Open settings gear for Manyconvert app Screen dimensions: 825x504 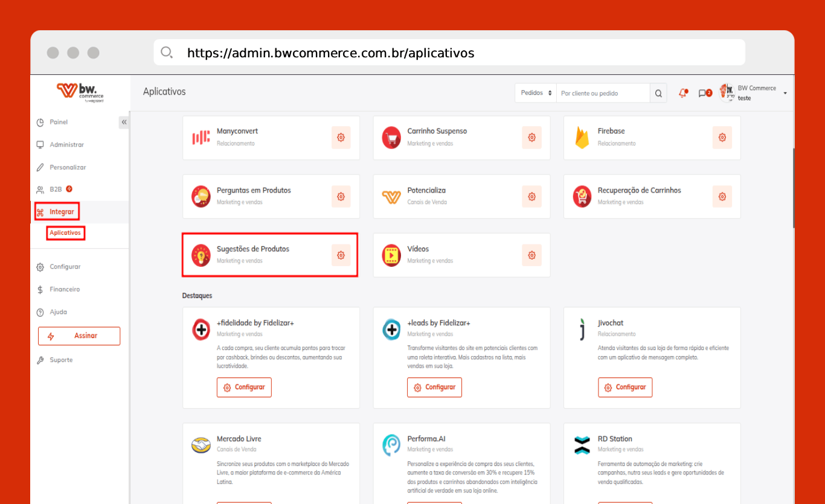341,138
